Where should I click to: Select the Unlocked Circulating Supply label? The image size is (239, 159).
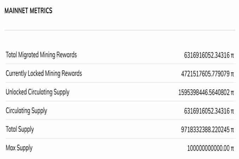click(37, 92)
